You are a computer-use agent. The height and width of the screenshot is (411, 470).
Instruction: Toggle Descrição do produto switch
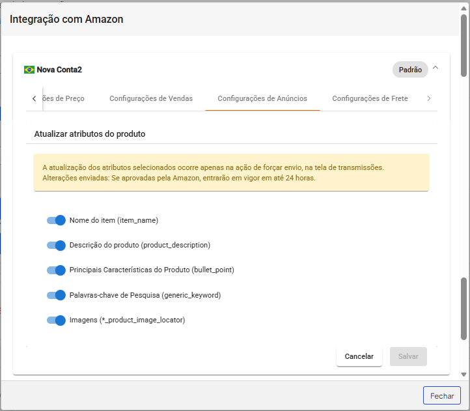point(56,245)
